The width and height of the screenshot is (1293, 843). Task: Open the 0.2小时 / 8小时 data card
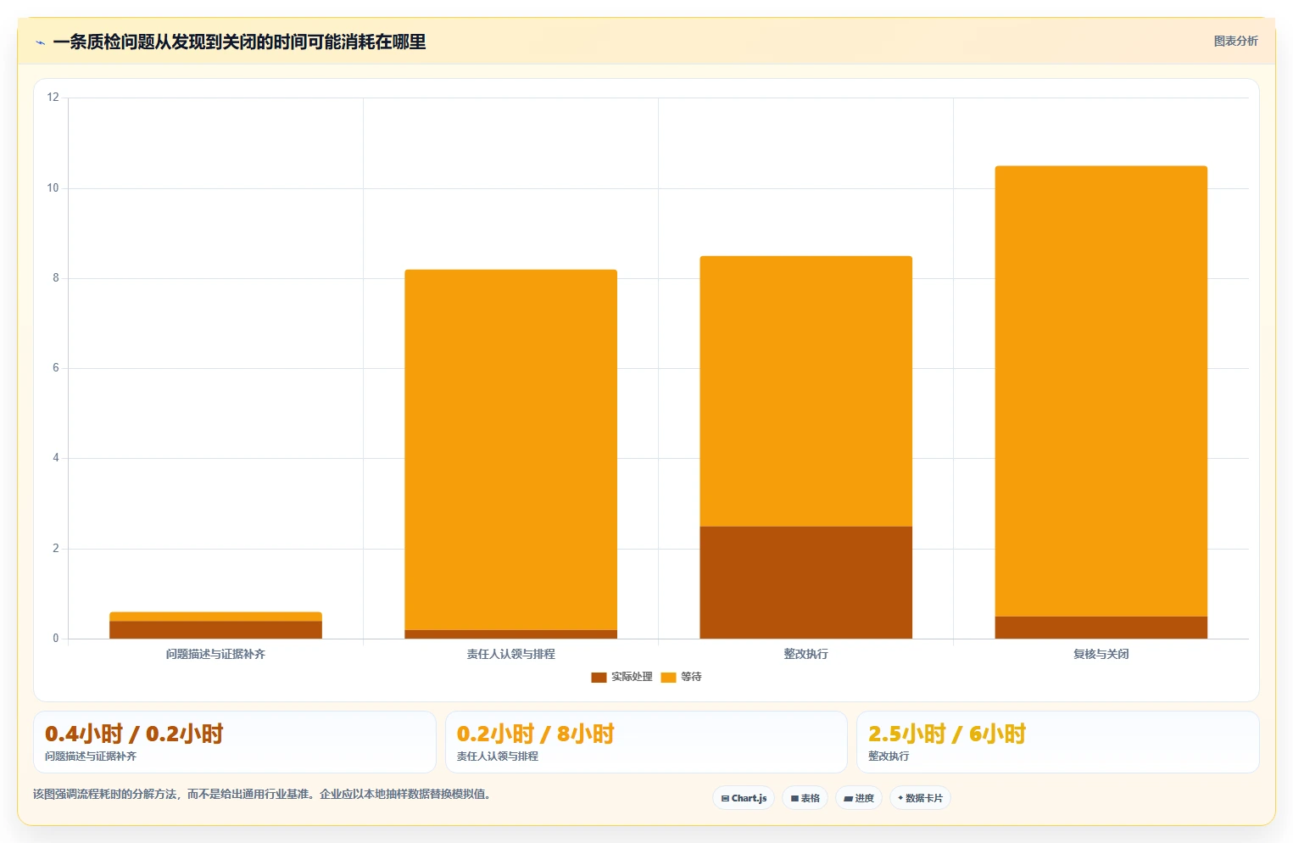point(646,742)
